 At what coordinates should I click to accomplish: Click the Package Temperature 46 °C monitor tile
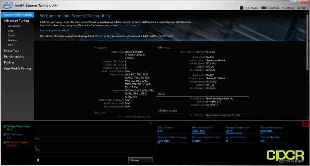(241, 130)
